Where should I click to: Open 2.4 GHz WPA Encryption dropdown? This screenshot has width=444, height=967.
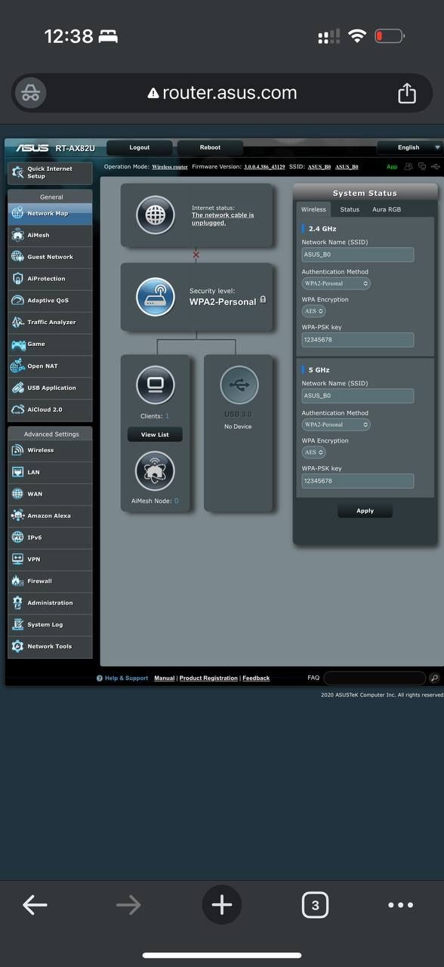click(314, 311)
